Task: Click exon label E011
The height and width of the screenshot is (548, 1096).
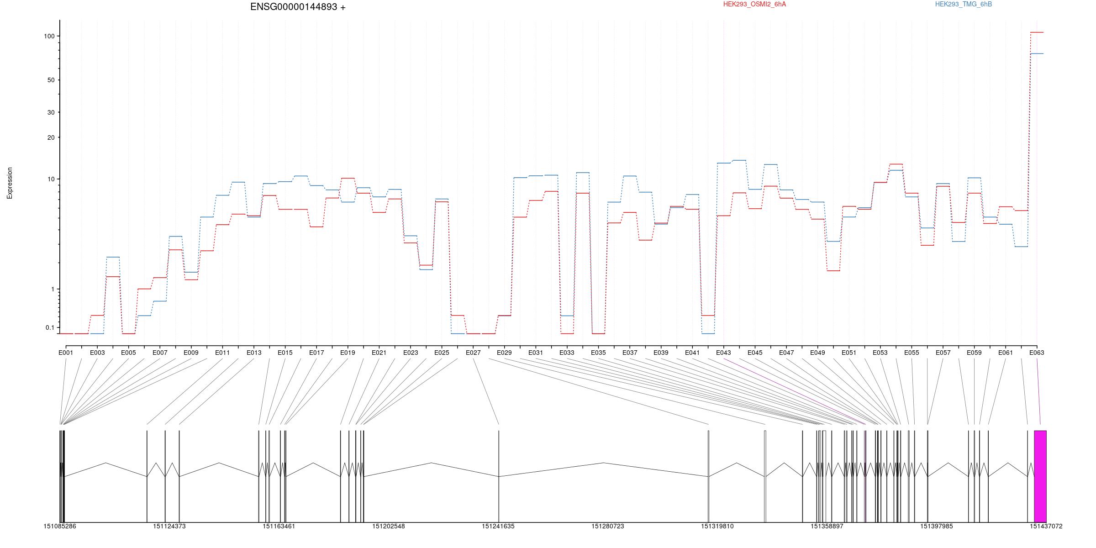Action: (x=222, y=353)
